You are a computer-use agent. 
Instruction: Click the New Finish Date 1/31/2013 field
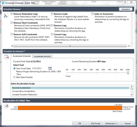[37, 68]
